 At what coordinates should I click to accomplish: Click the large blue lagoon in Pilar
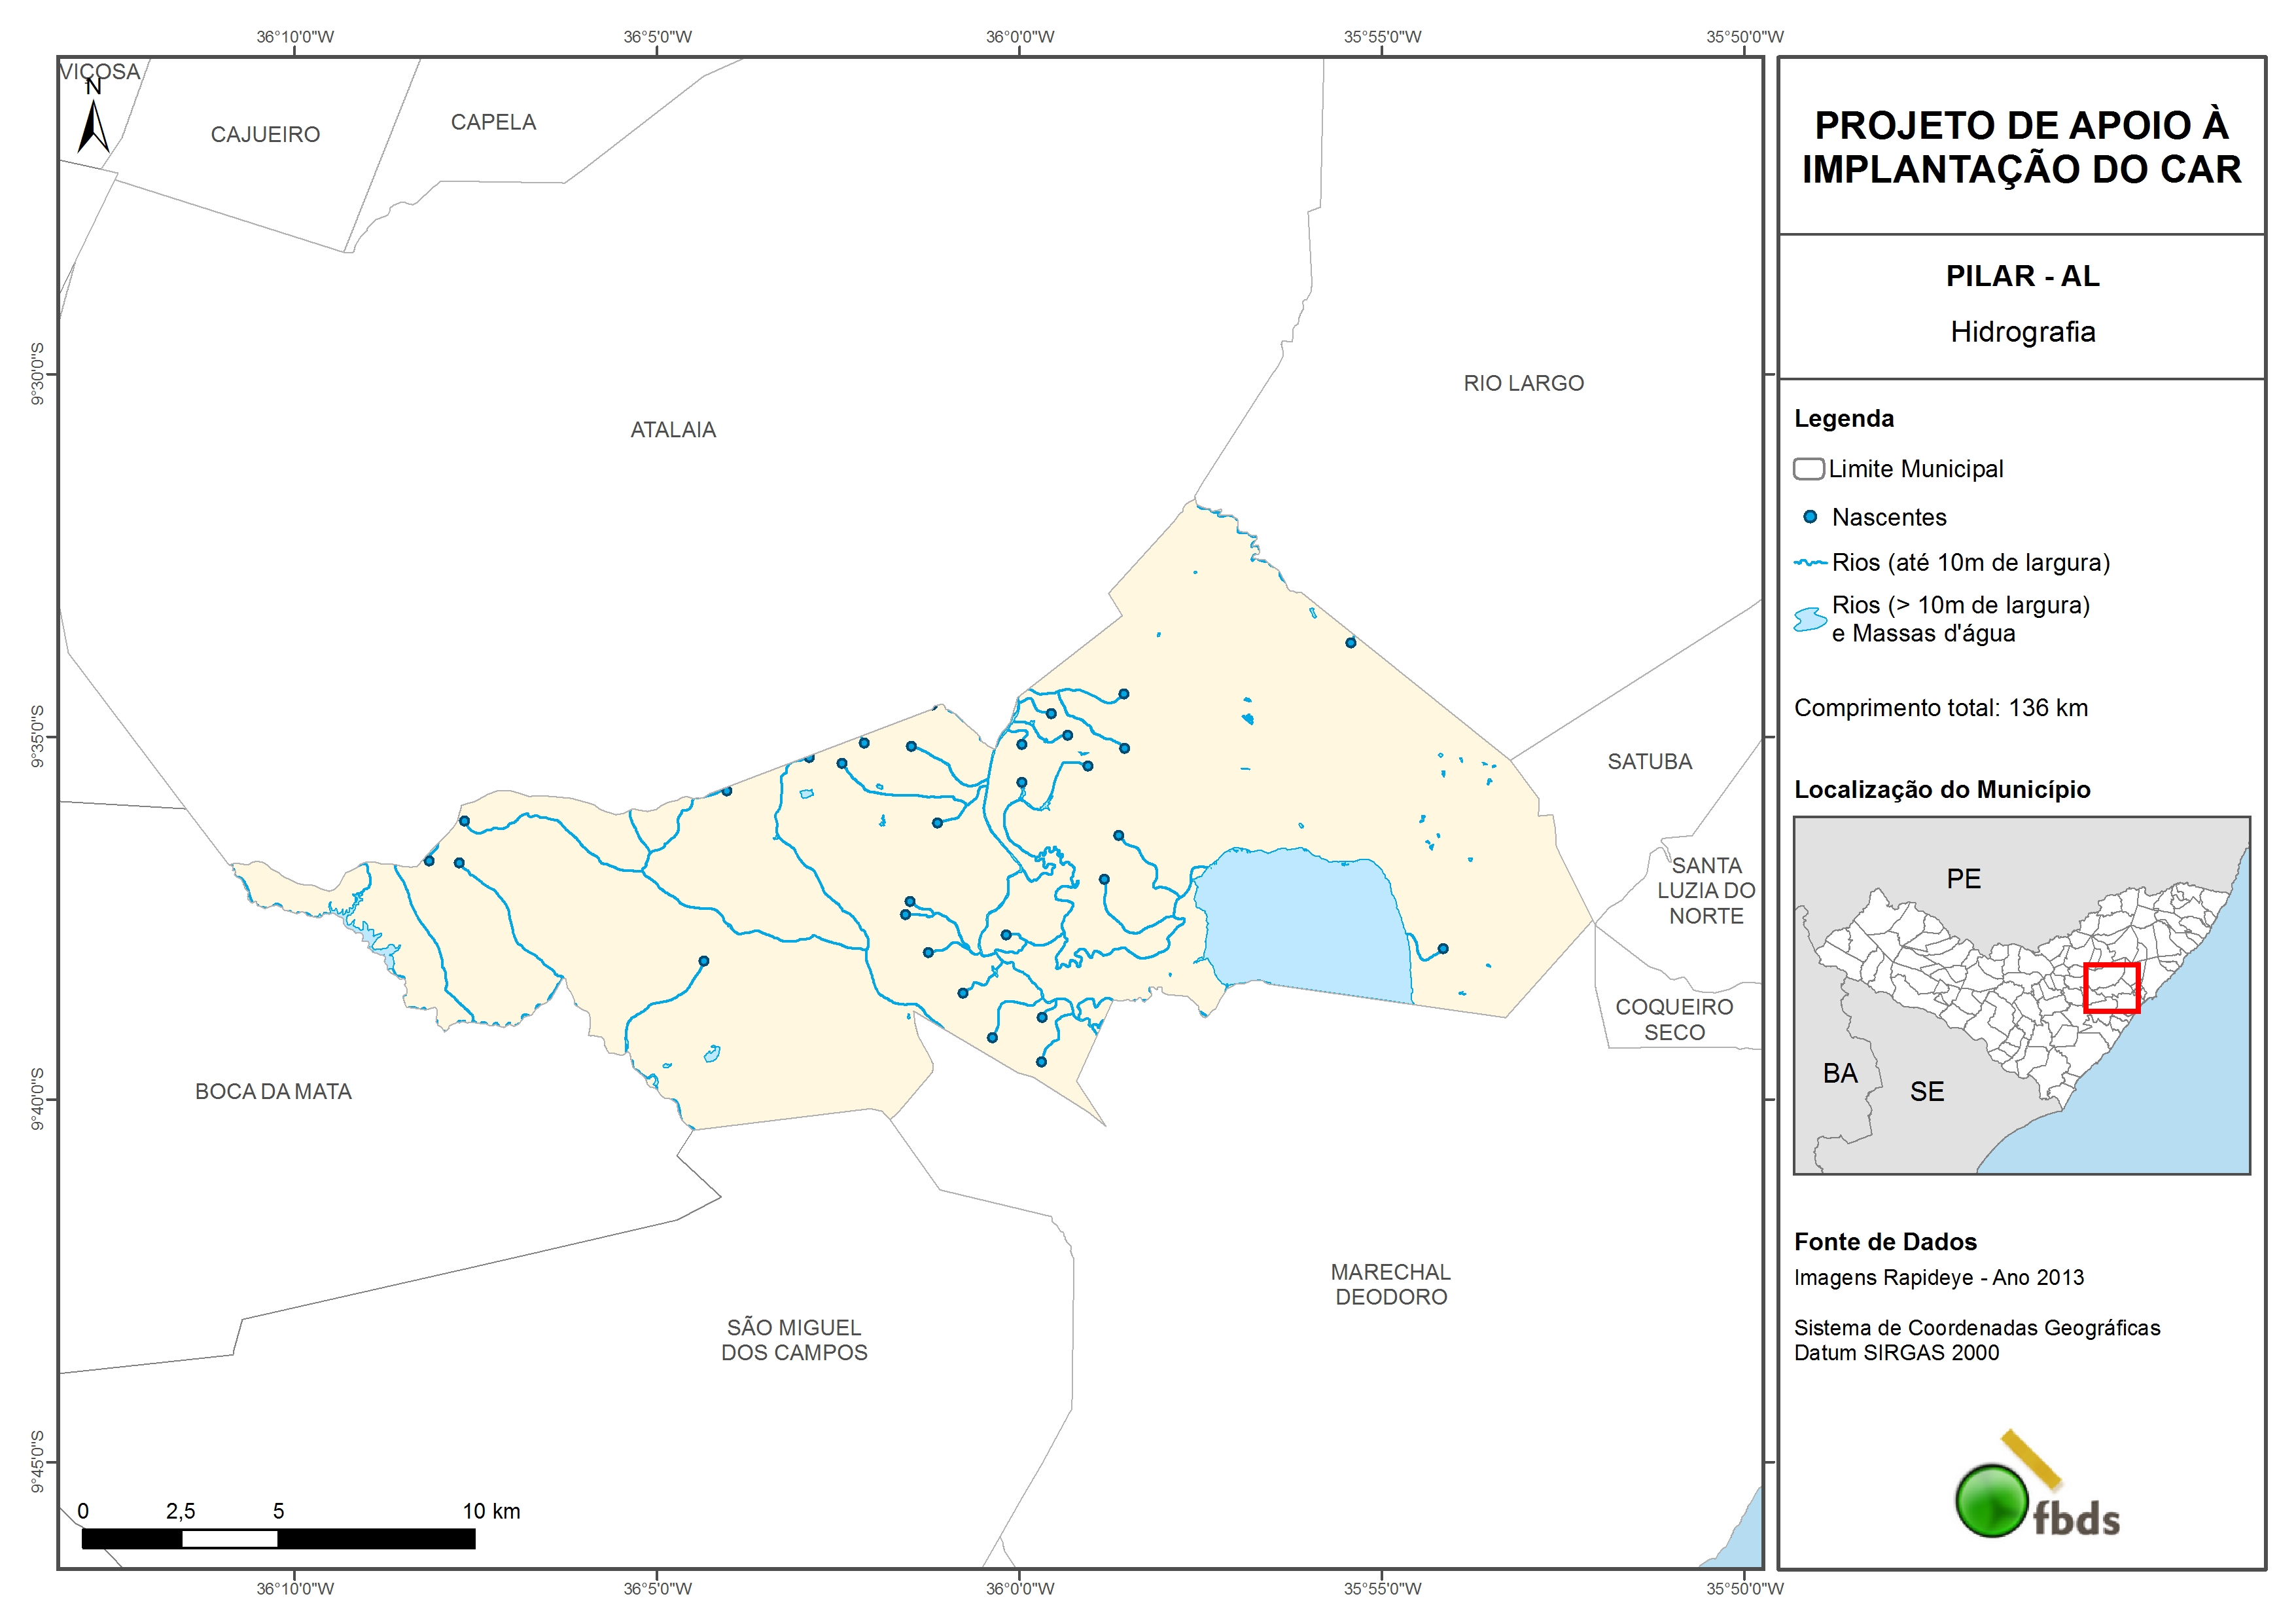pos(1305,920)
